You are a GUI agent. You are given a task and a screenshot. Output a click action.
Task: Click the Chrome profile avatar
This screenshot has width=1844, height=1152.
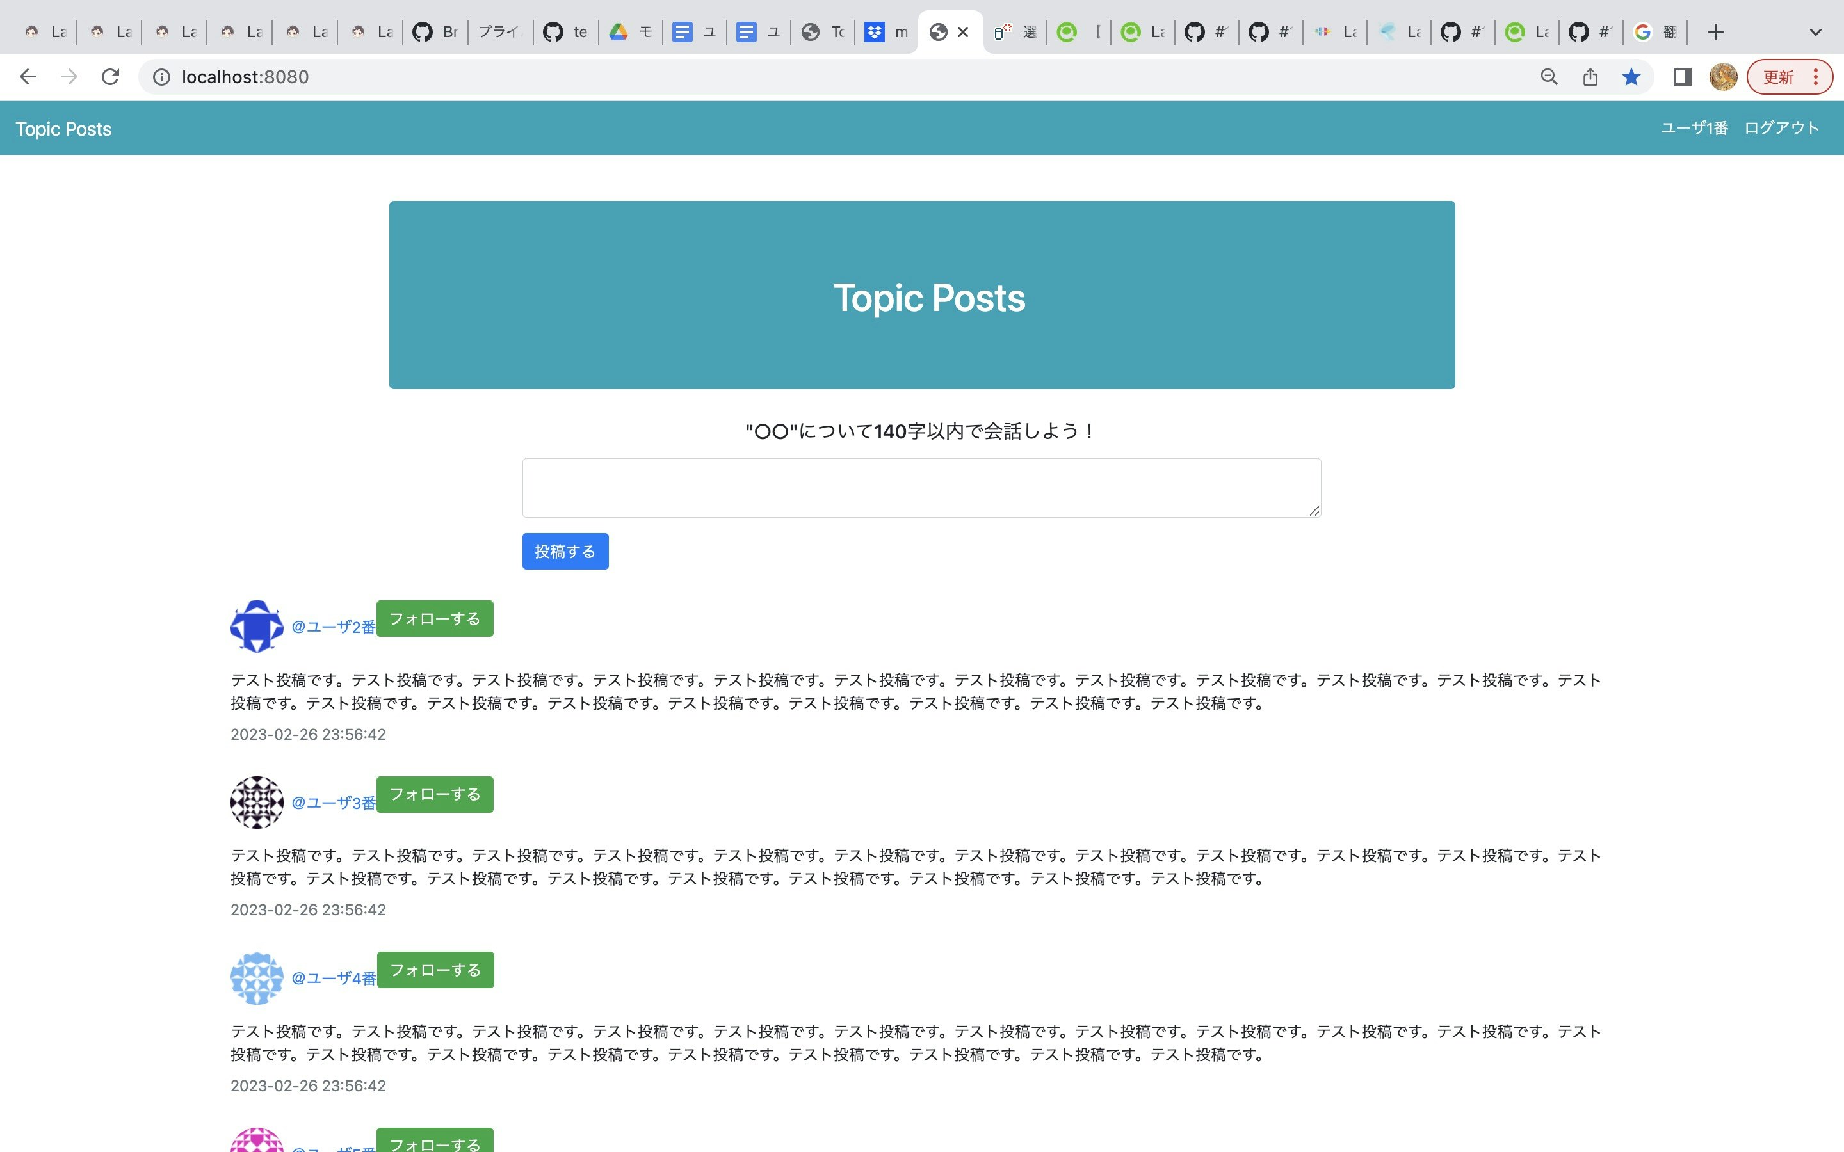tap(1723, 77)
